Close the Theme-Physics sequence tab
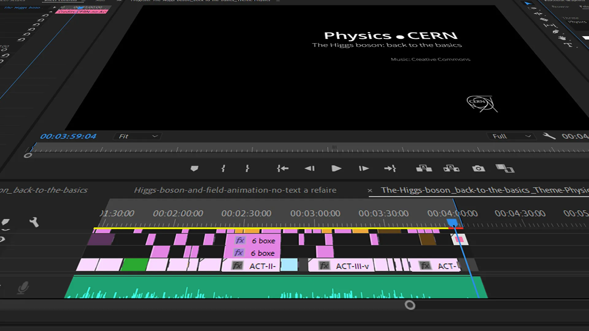 [370, 190]
